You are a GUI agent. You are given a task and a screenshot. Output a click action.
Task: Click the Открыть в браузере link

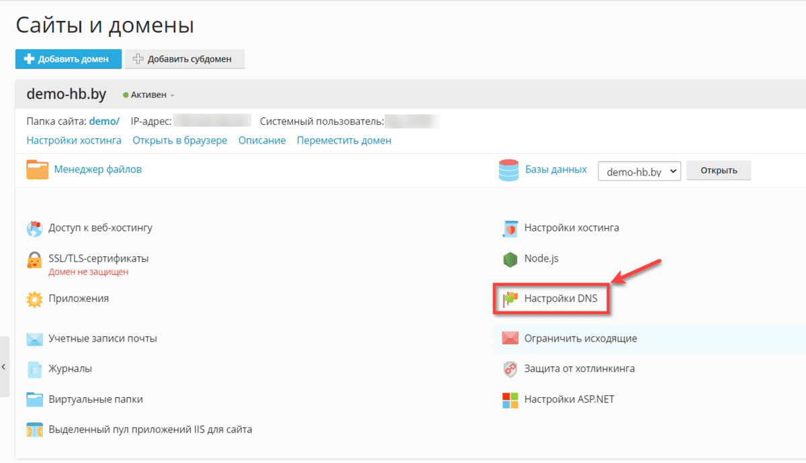pos(179,140)
